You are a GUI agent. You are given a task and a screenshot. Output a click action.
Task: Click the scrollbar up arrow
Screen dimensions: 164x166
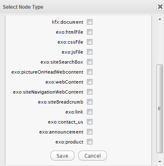[x=160, y=19]
